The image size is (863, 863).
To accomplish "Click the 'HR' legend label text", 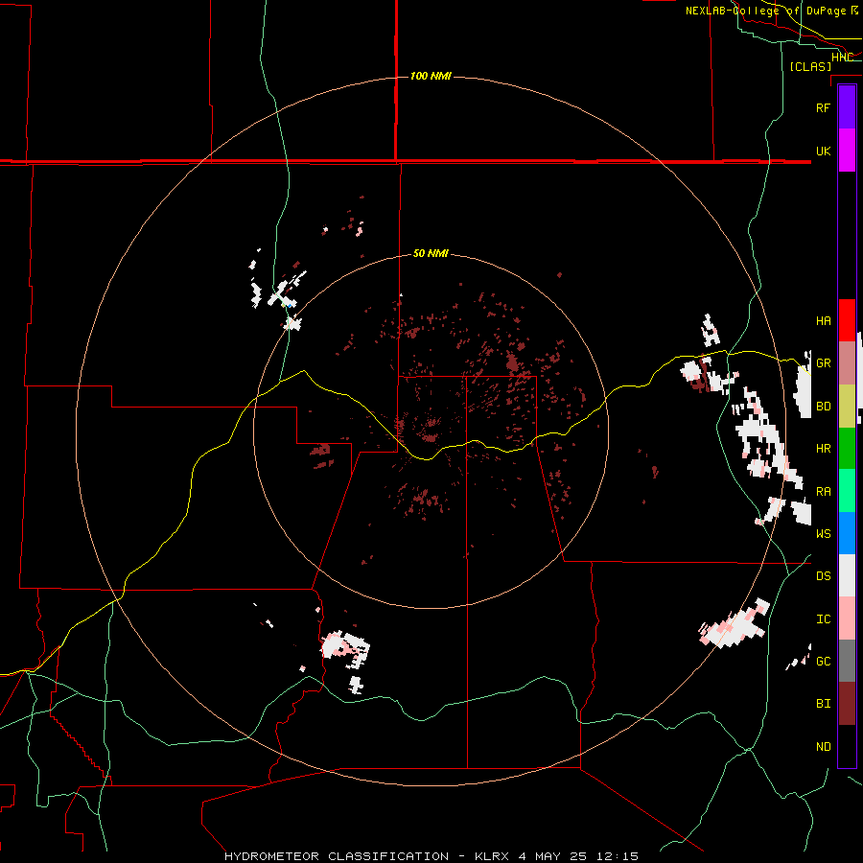I will tap(823, 449).
